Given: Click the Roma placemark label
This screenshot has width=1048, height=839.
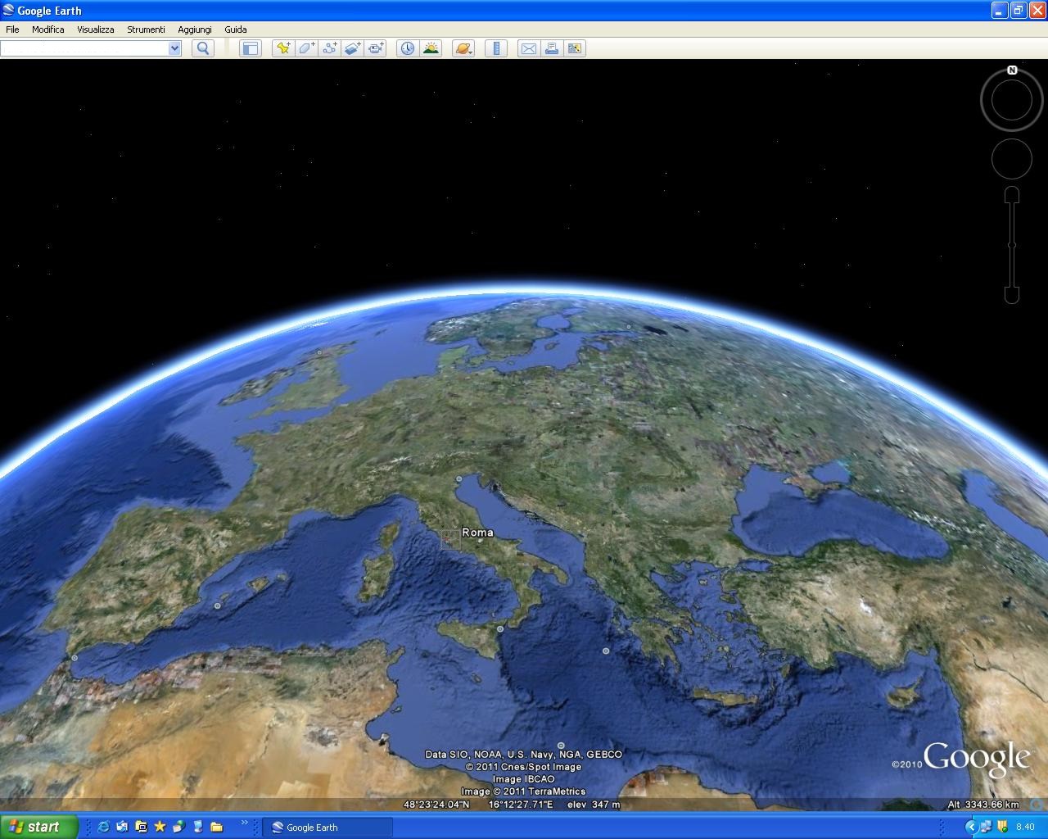Looking at the screenshot, I should (x=478, y=533).
